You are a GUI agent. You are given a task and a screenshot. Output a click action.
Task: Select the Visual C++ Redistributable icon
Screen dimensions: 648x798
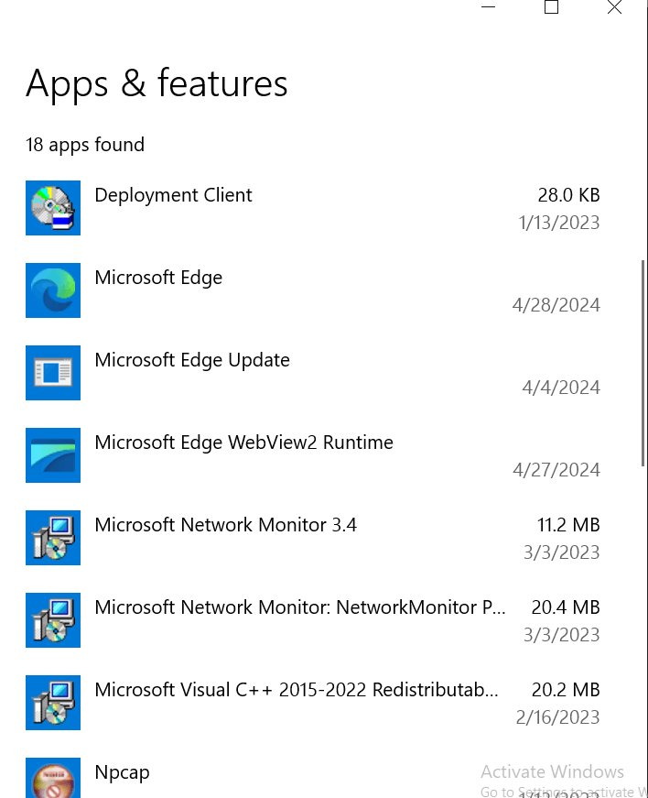53,703
